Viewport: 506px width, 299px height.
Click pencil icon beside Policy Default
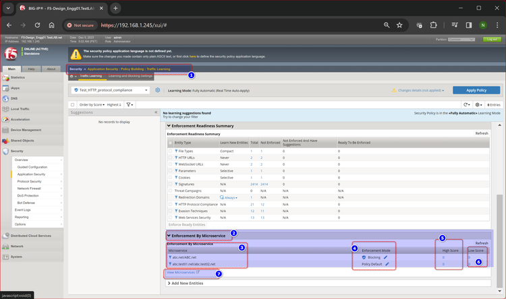[387, 264]
